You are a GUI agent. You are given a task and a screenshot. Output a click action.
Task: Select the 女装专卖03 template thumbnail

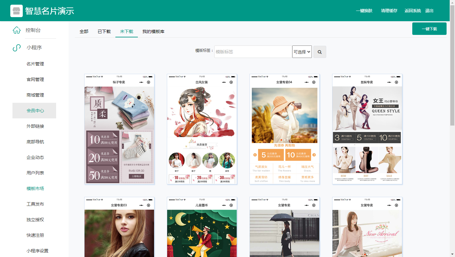(x=119, y=227)
